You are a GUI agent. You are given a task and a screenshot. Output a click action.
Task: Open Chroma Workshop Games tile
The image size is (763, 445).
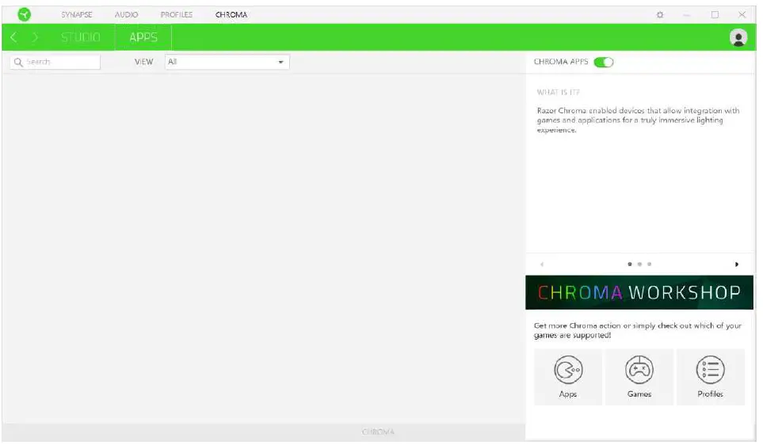[639, 377]
